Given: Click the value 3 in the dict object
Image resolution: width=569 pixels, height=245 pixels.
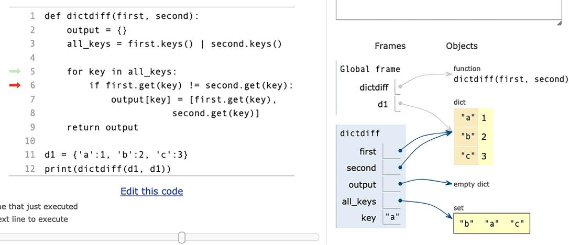Looking at the screenshot, I should pos(484,156).
